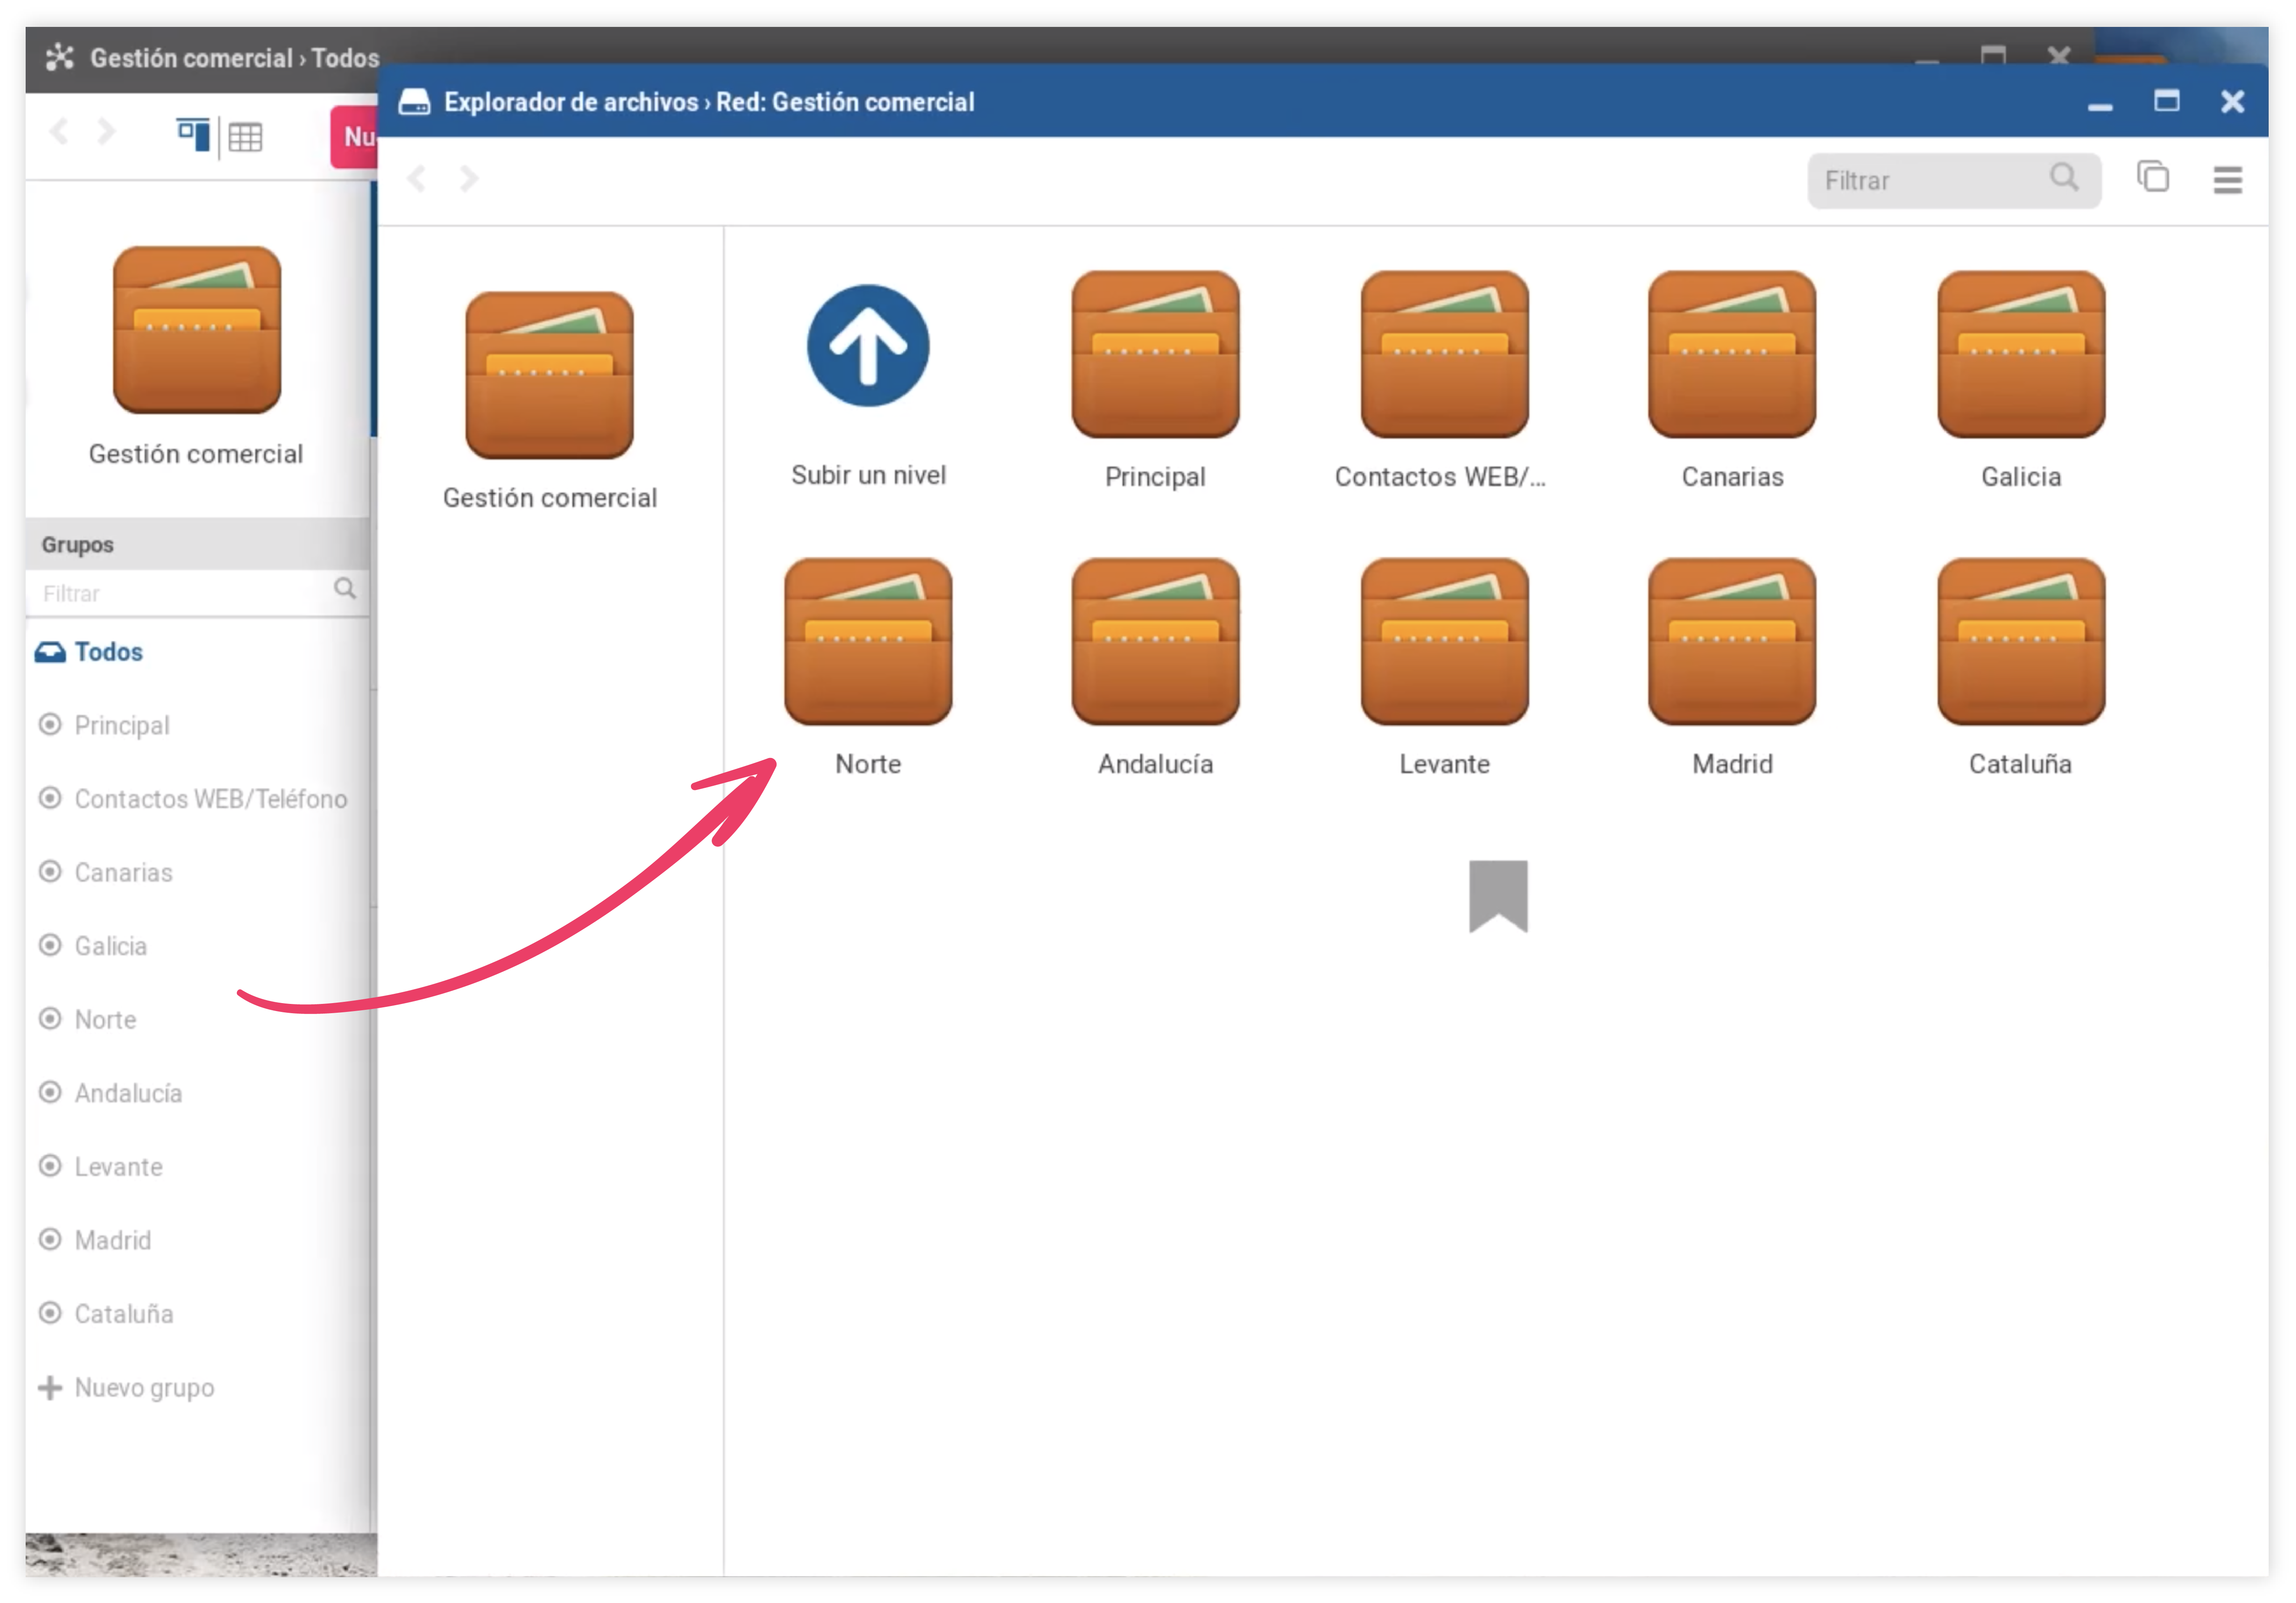Image resolution: width=2296 pixels, height=1603 pixels.
Task: Go forward in file explorer navigation
Action: tap(468, 179)
